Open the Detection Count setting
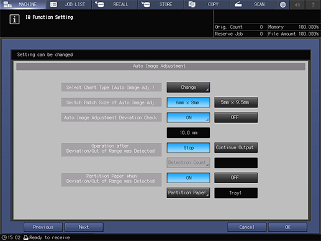Screen dimensions: 321x241 point(188,163)
